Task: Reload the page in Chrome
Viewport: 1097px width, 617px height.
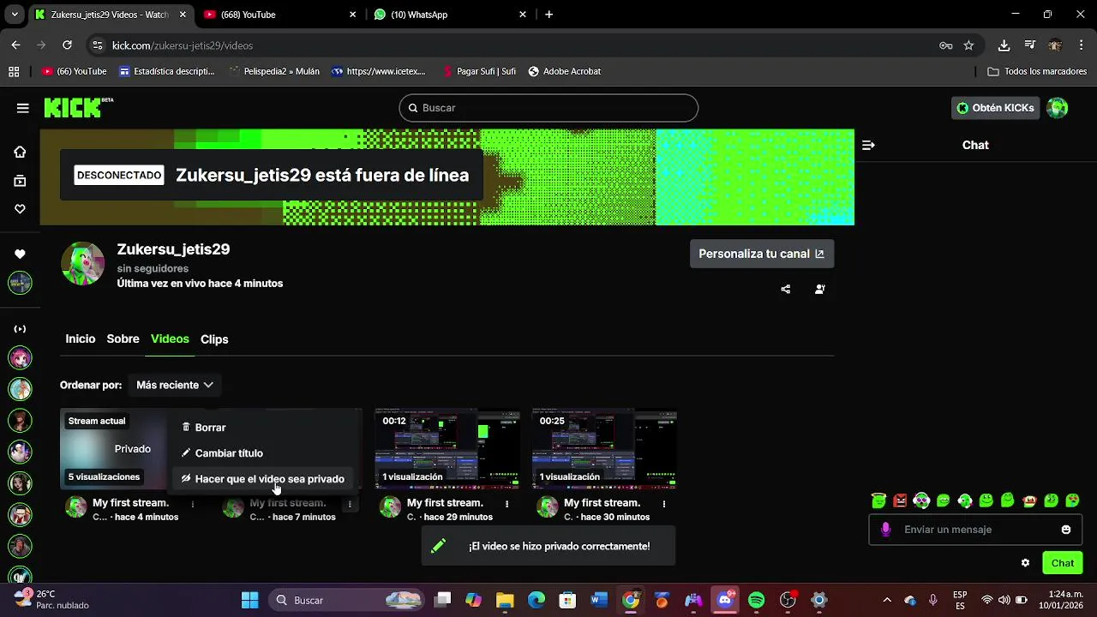Action: pos(67,45)
